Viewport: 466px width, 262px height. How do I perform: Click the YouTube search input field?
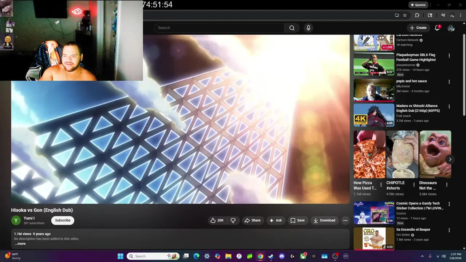point(220,28)
